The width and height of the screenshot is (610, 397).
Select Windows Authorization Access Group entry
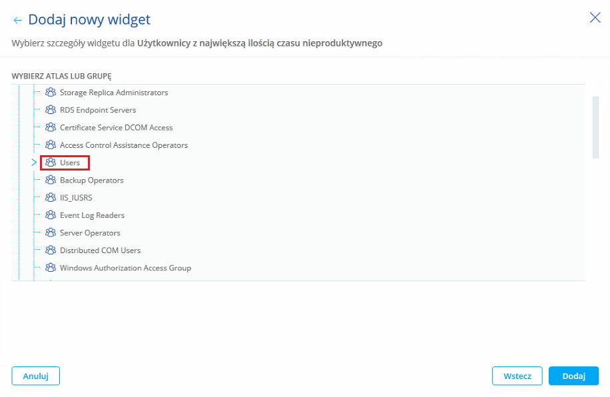[x=125, y=268]
